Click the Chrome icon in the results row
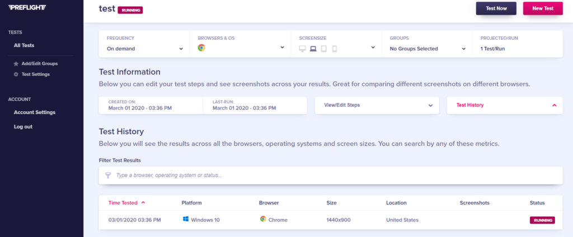 (x=263, y=219)
